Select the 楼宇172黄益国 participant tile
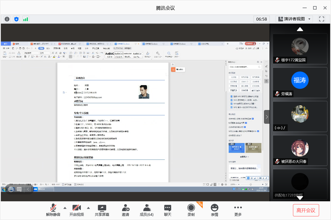 tap(300, 49)
